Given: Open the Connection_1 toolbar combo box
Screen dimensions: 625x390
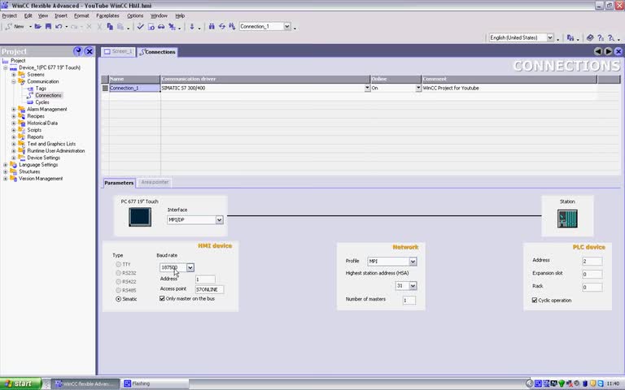Looking at the screenshot, I should tap(287, 26).
